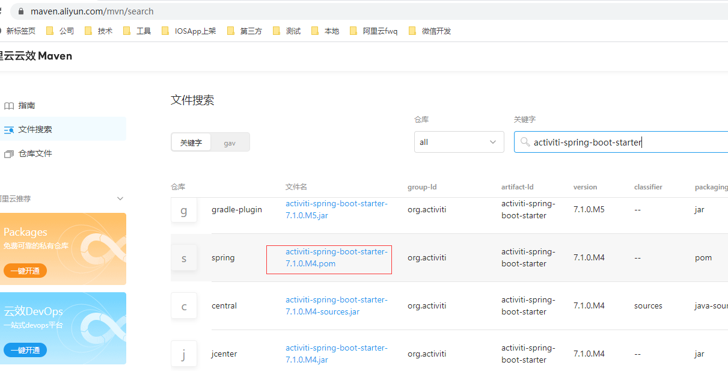Collapse the 阿里云推荐 section chevron

[x=120, y=198]
